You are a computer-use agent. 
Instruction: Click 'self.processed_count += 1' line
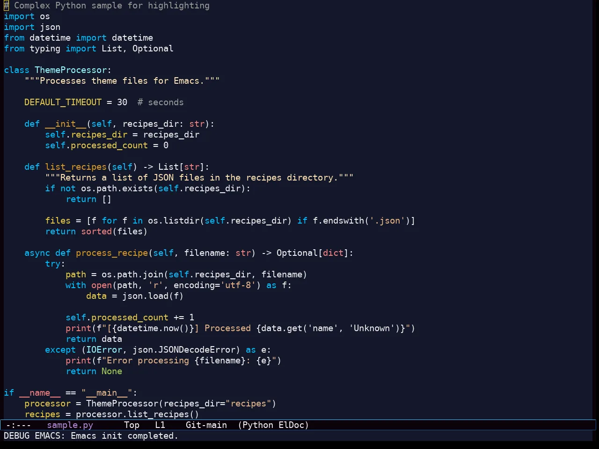[130, 318]
